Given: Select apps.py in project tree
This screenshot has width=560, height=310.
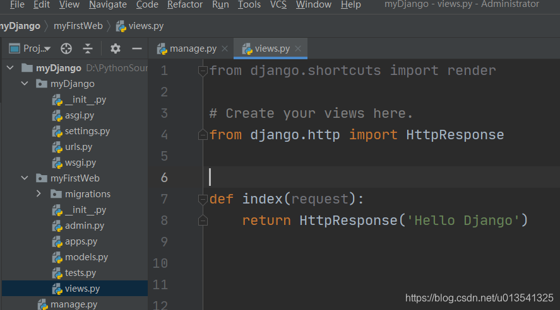Looking at the screenshot, I should [x=81, y=241].
